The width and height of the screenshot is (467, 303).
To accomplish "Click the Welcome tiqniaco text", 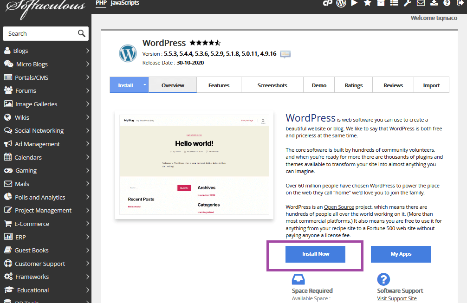I will pyautogui.click(x=434, y=18).
